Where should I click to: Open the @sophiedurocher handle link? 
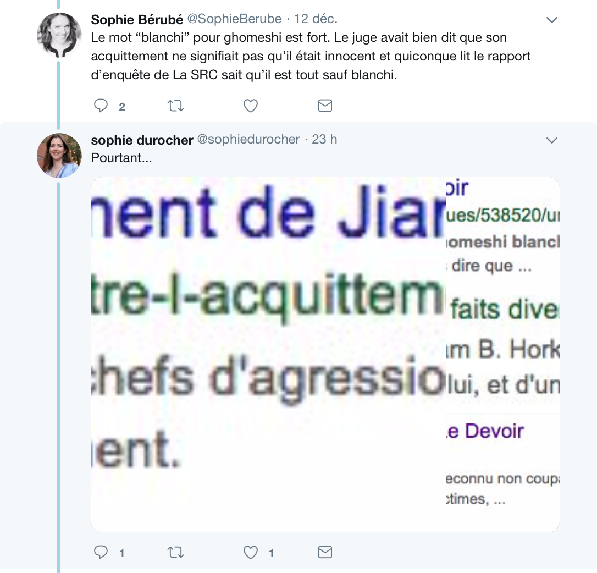click(x=248, y=140)
